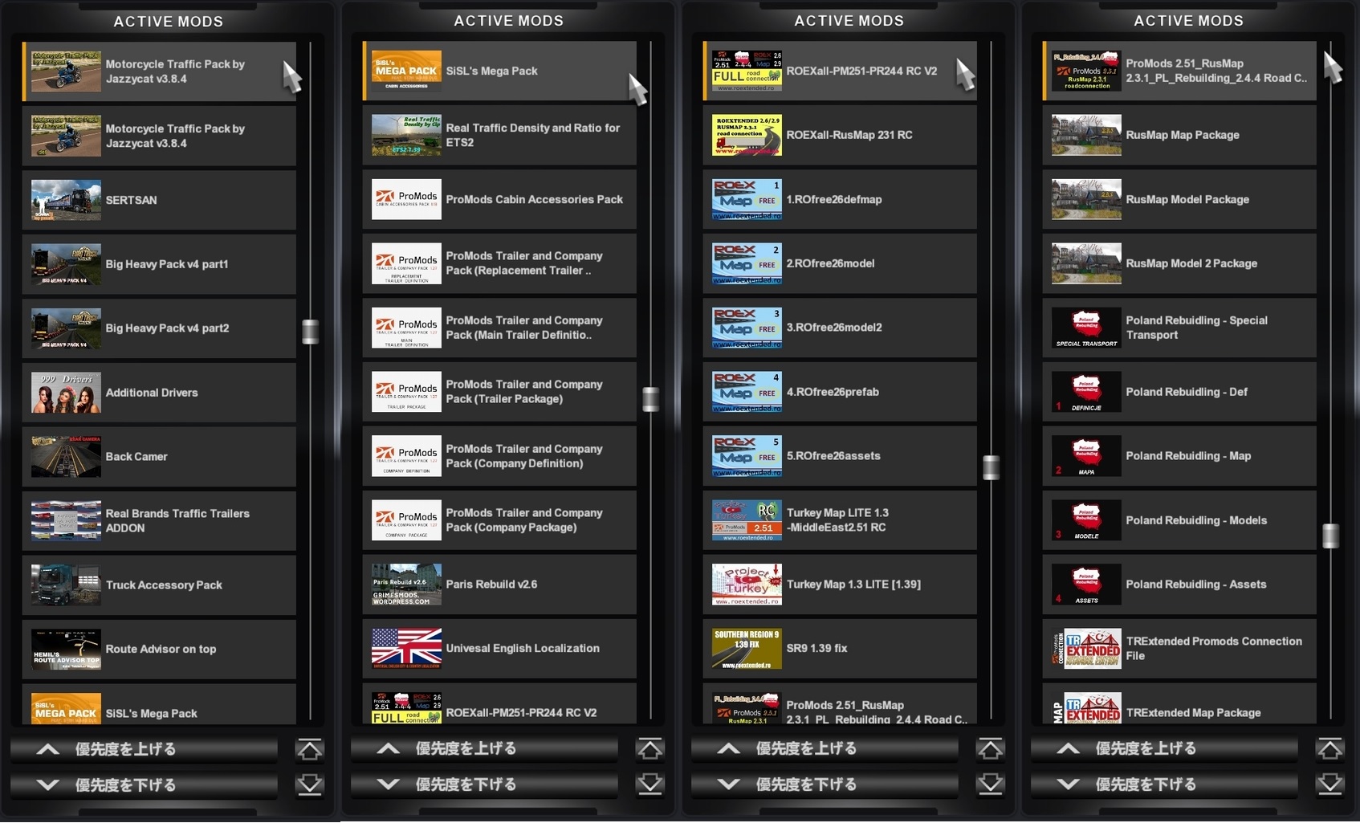Click move-to-top arrow icon in Turkey Map panel
This screenshot has width=1360, height=823.
(991, 749)
